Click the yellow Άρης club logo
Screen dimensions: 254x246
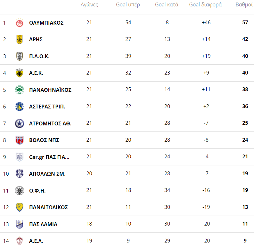20,39
